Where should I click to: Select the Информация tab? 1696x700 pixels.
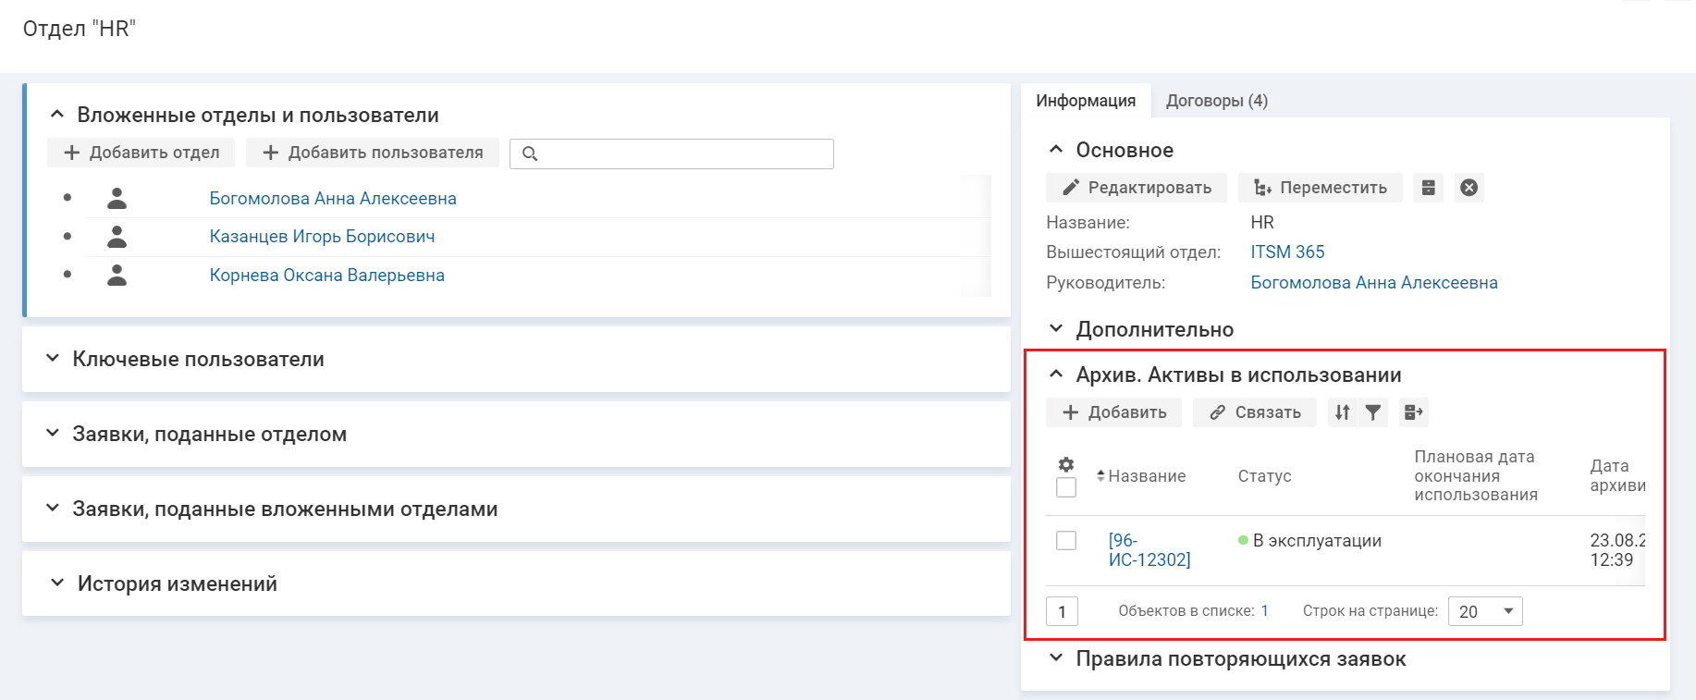pyautogui.click(x=1086, y=101)
